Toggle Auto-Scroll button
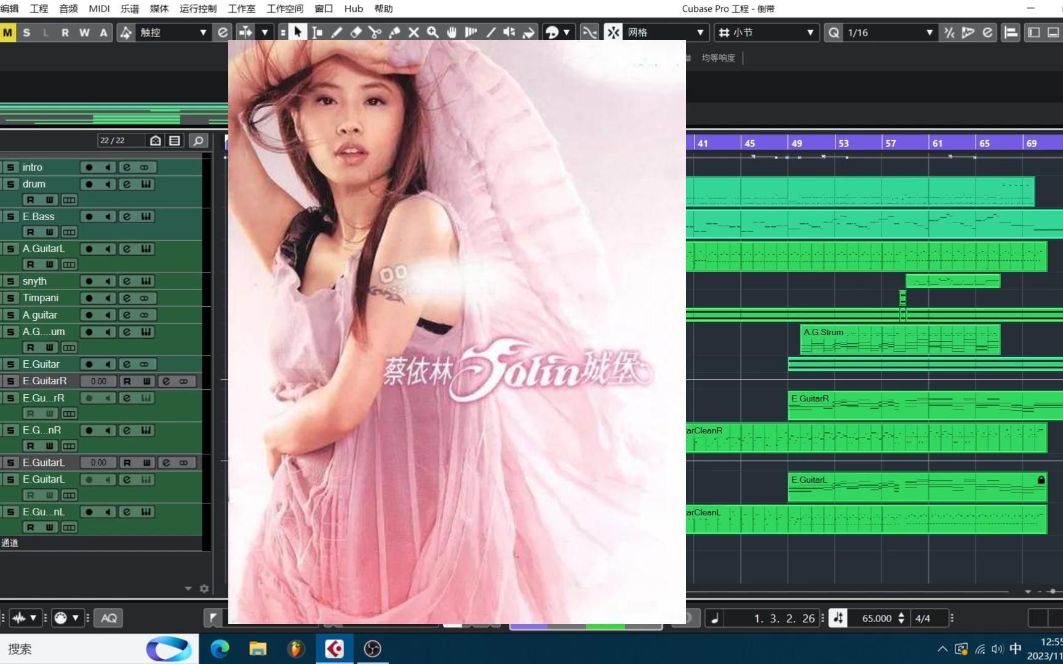Screen dimensions: 1063x664 coord(245,33)
